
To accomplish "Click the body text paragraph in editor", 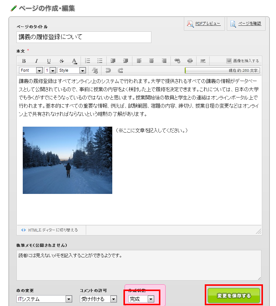I will click(x=139, y=98).
